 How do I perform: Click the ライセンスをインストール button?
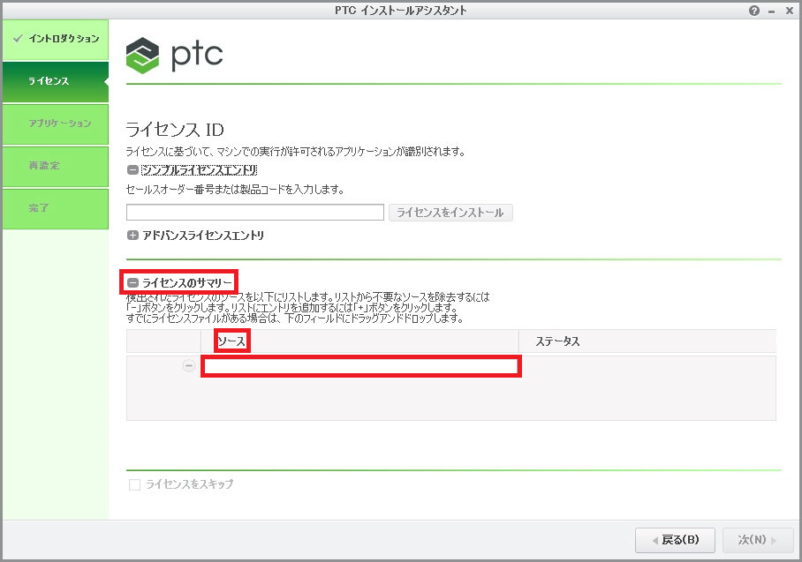click(x=450, y=213)
